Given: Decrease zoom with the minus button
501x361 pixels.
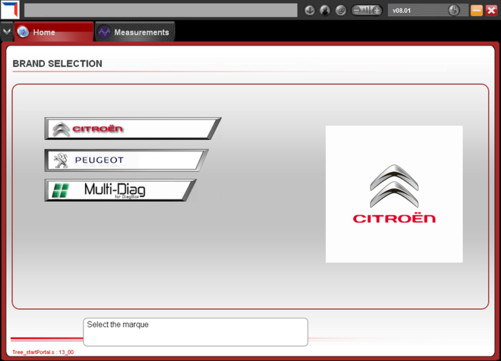Looking at the screenshot, I should 356,11.
